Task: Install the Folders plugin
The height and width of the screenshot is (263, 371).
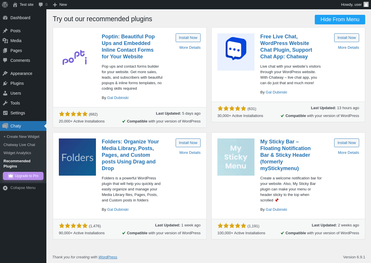Action: click(x=188, y=143)
